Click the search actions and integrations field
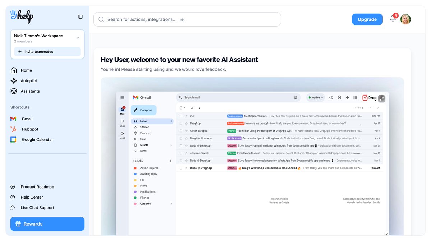This screenshot has width=431, height=241. coord(187,19)
